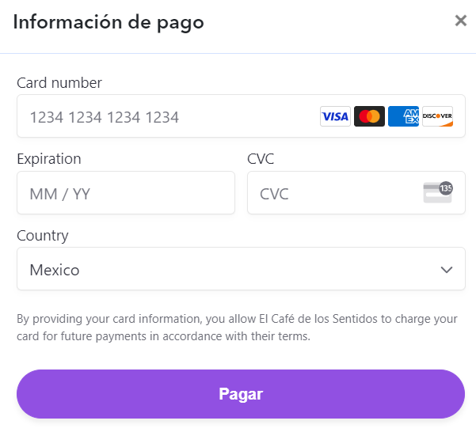Focus the Card number input field

(241, 116)
